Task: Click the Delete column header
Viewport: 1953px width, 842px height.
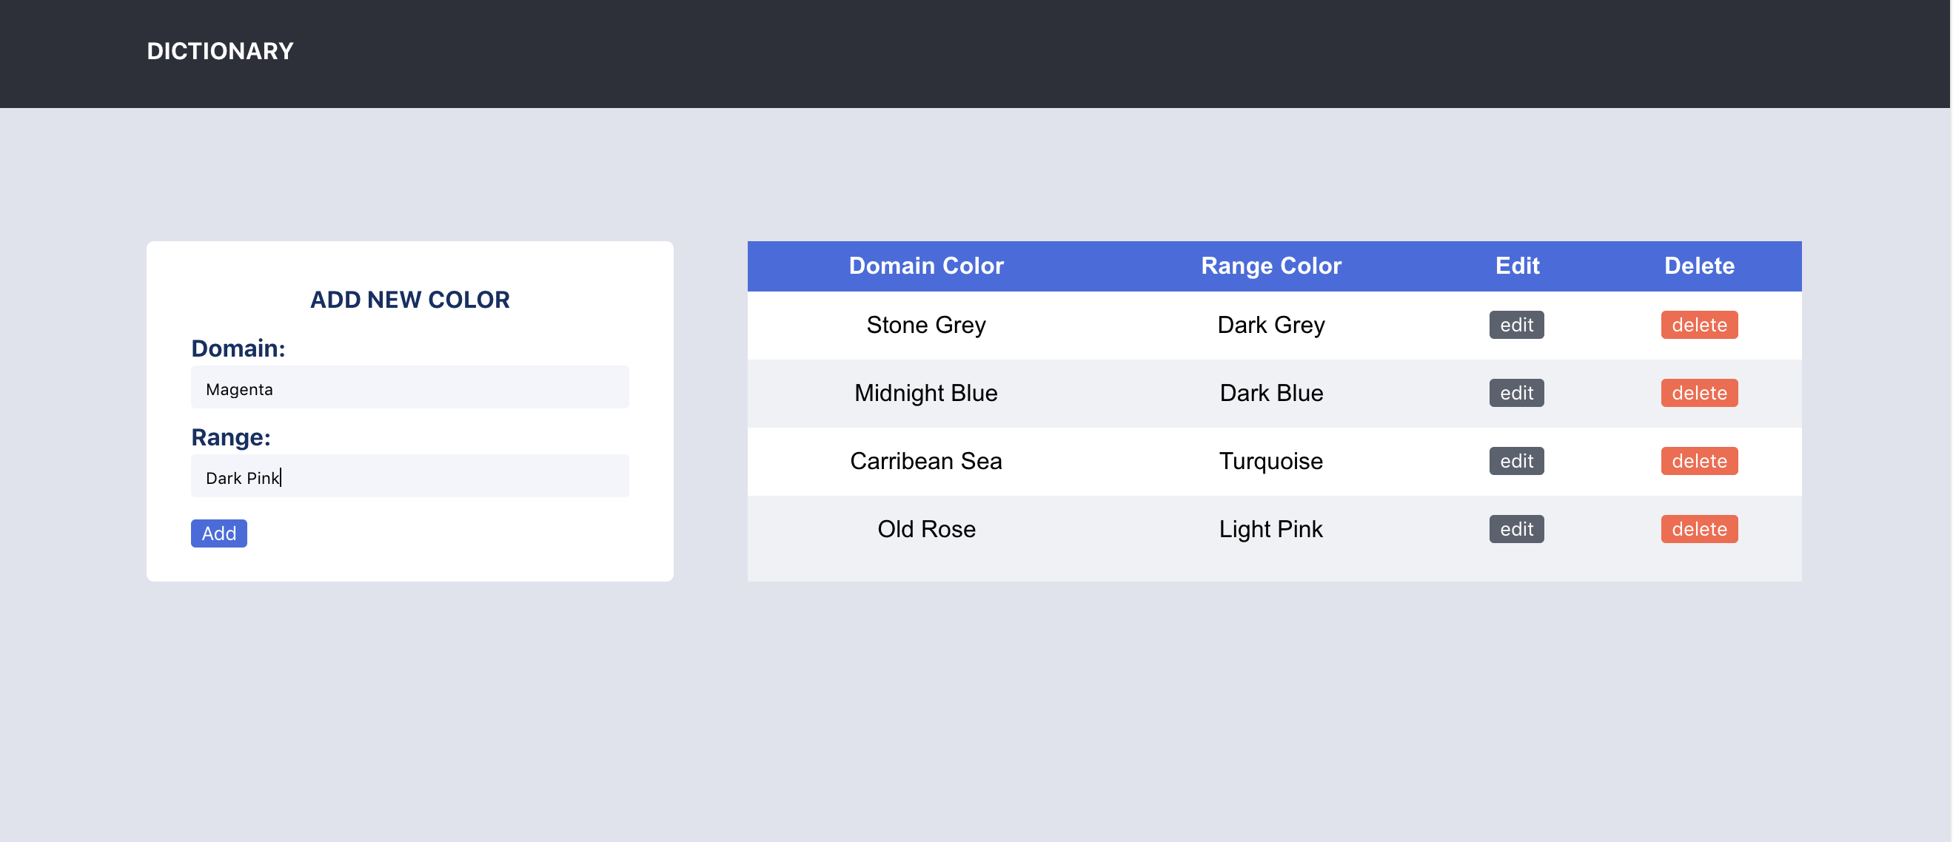Action: click(x=1699, y=266)
